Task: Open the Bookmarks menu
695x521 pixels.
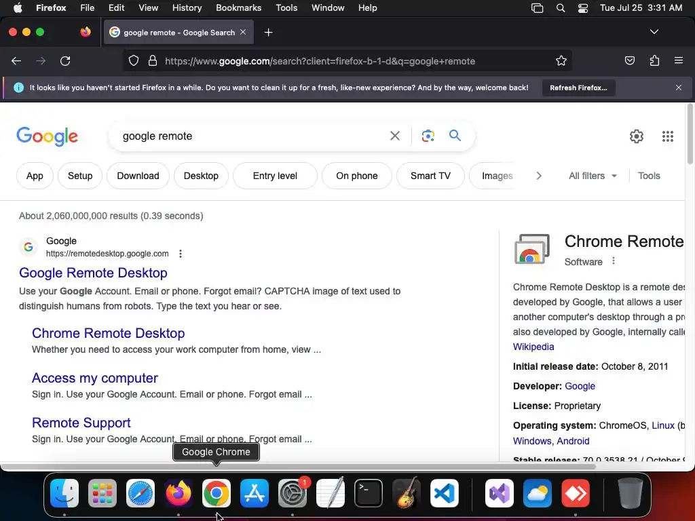Action: tap(238, 8)
